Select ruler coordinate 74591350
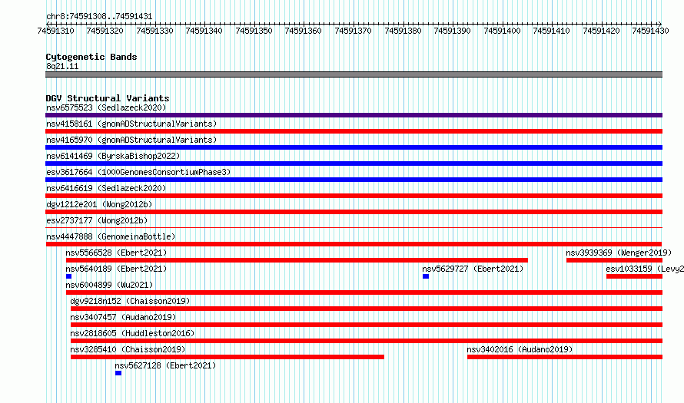The height and width of the screenshot is (403, 684). (254, 31)
